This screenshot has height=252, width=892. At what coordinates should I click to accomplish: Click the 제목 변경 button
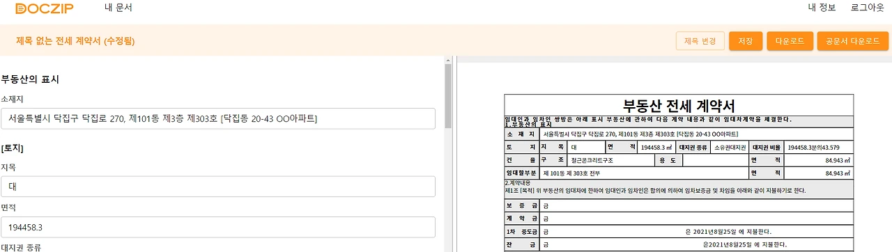(x=700, y=41)
